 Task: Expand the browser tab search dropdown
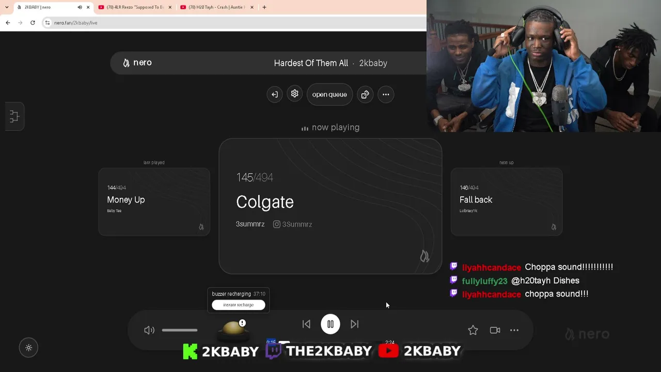(x=7, y=7)
